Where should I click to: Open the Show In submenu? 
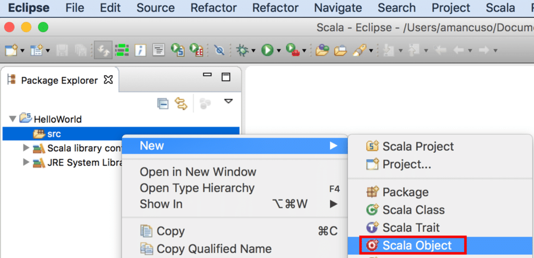[235, 204]
